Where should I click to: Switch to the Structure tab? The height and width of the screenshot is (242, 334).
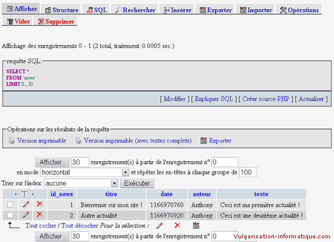(x=61, y=10)
